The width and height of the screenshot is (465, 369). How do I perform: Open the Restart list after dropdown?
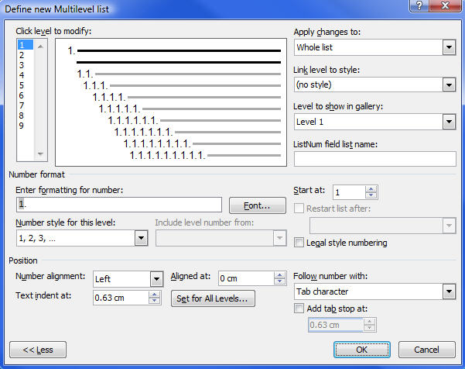[x=449, y=226]
